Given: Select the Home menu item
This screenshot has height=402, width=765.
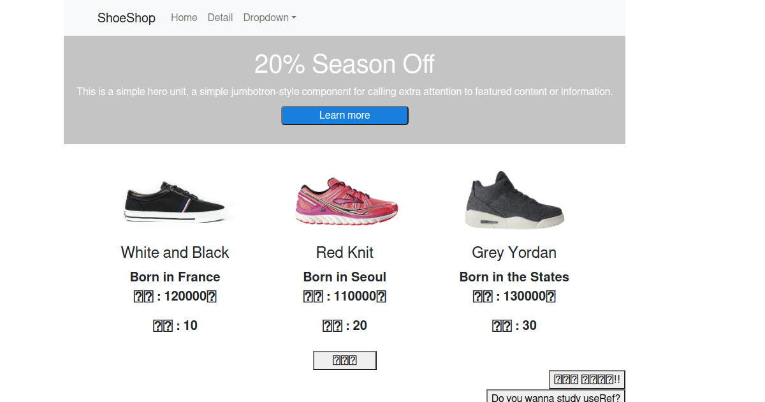Looking at the screenshot, I should click(184, 17).
